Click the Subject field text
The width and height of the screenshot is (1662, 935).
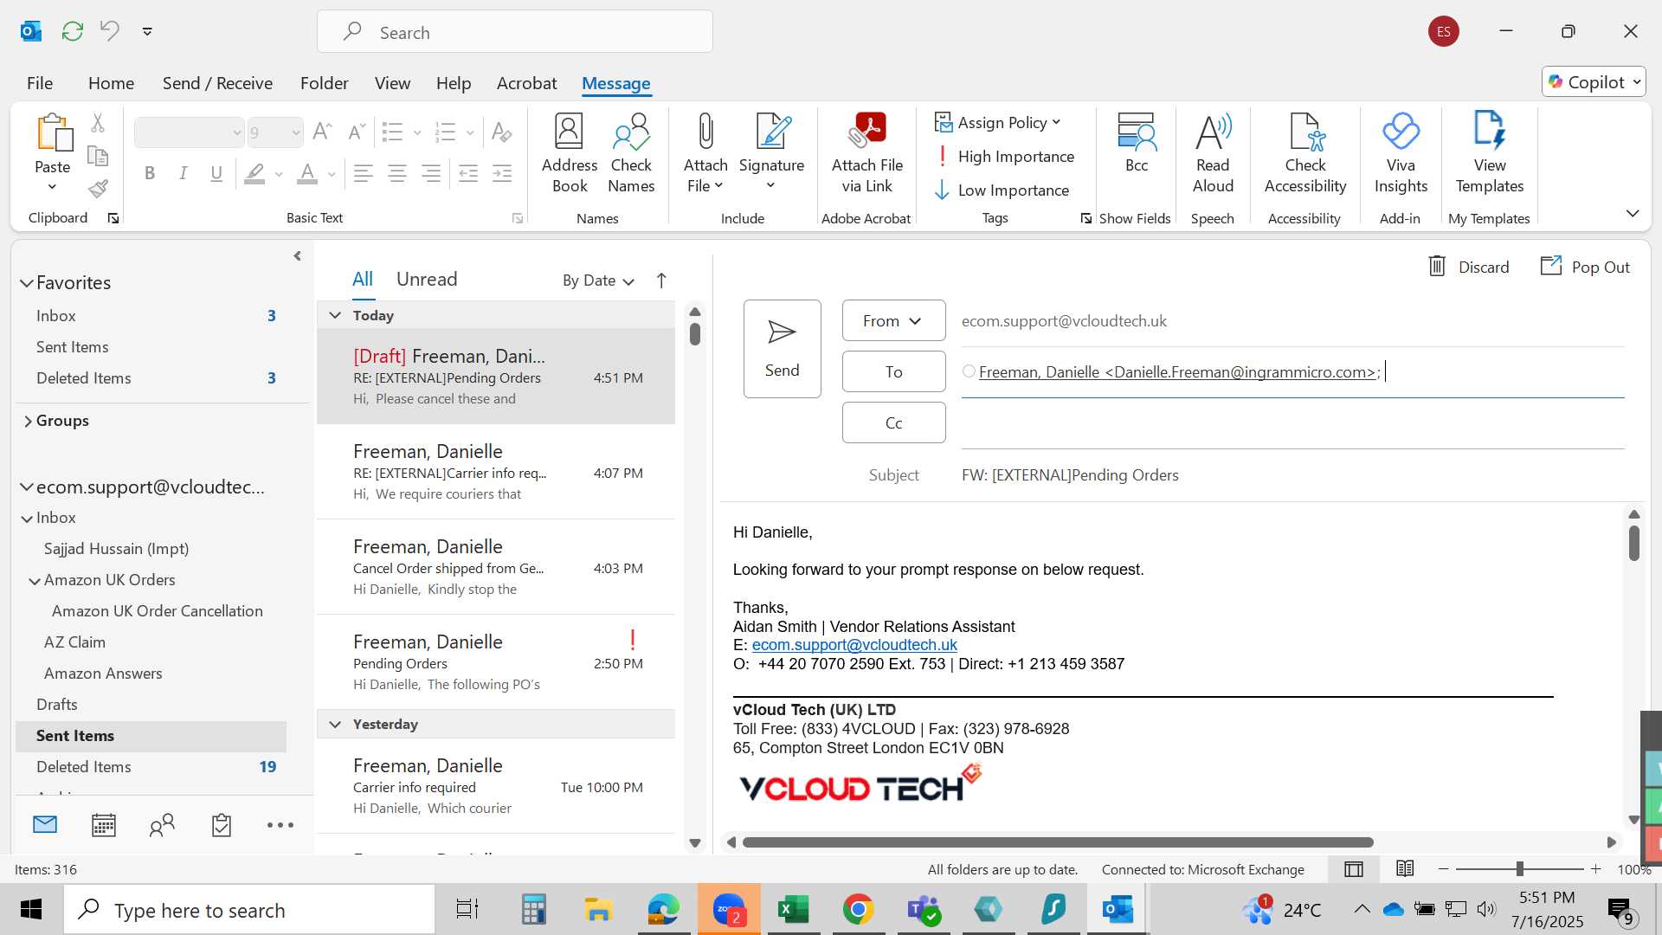point(1070,475)
